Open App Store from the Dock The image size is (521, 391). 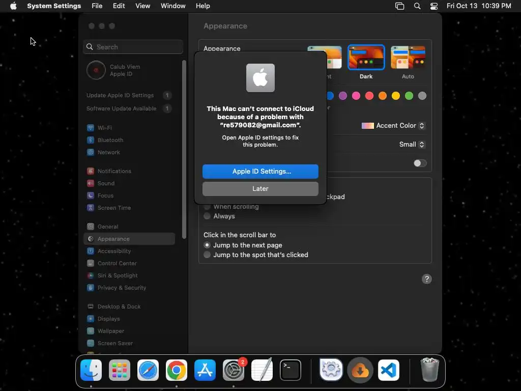(205, 370)
